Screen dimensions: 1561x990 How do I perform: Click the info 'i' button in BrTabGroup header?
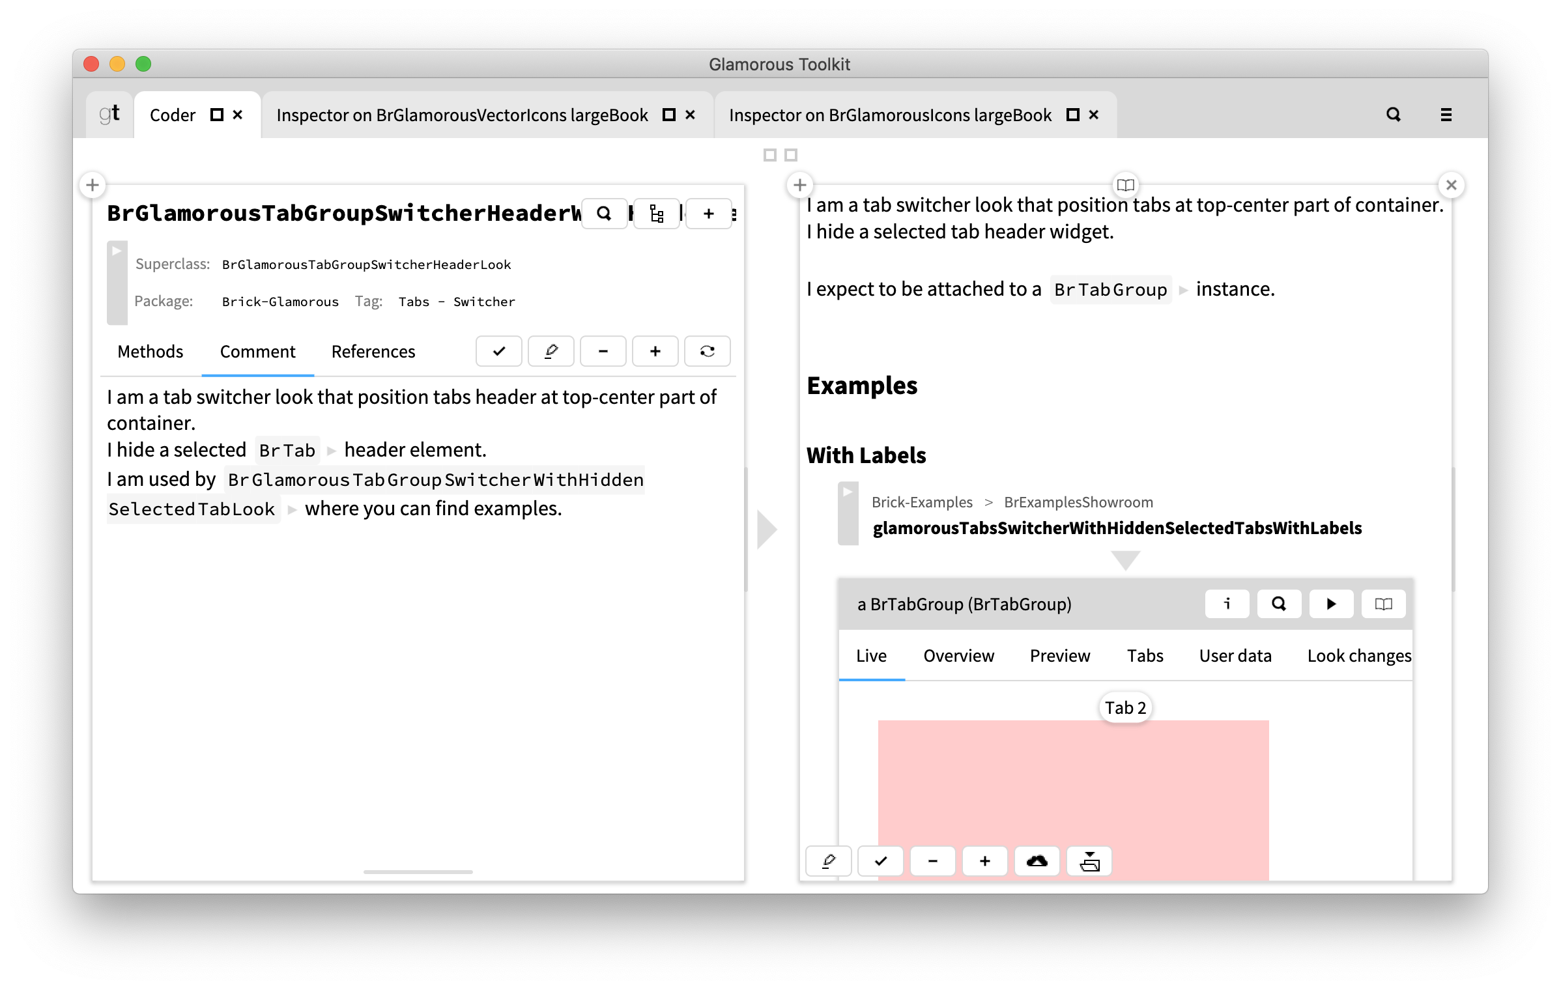point(1227,604)
